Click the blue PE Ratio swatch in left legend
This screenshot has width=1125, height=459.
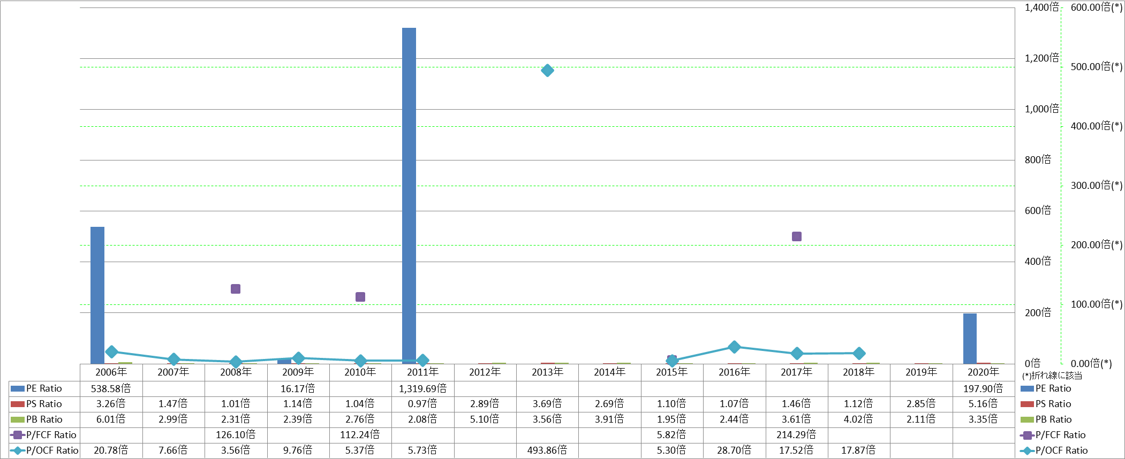click(18, 388)
